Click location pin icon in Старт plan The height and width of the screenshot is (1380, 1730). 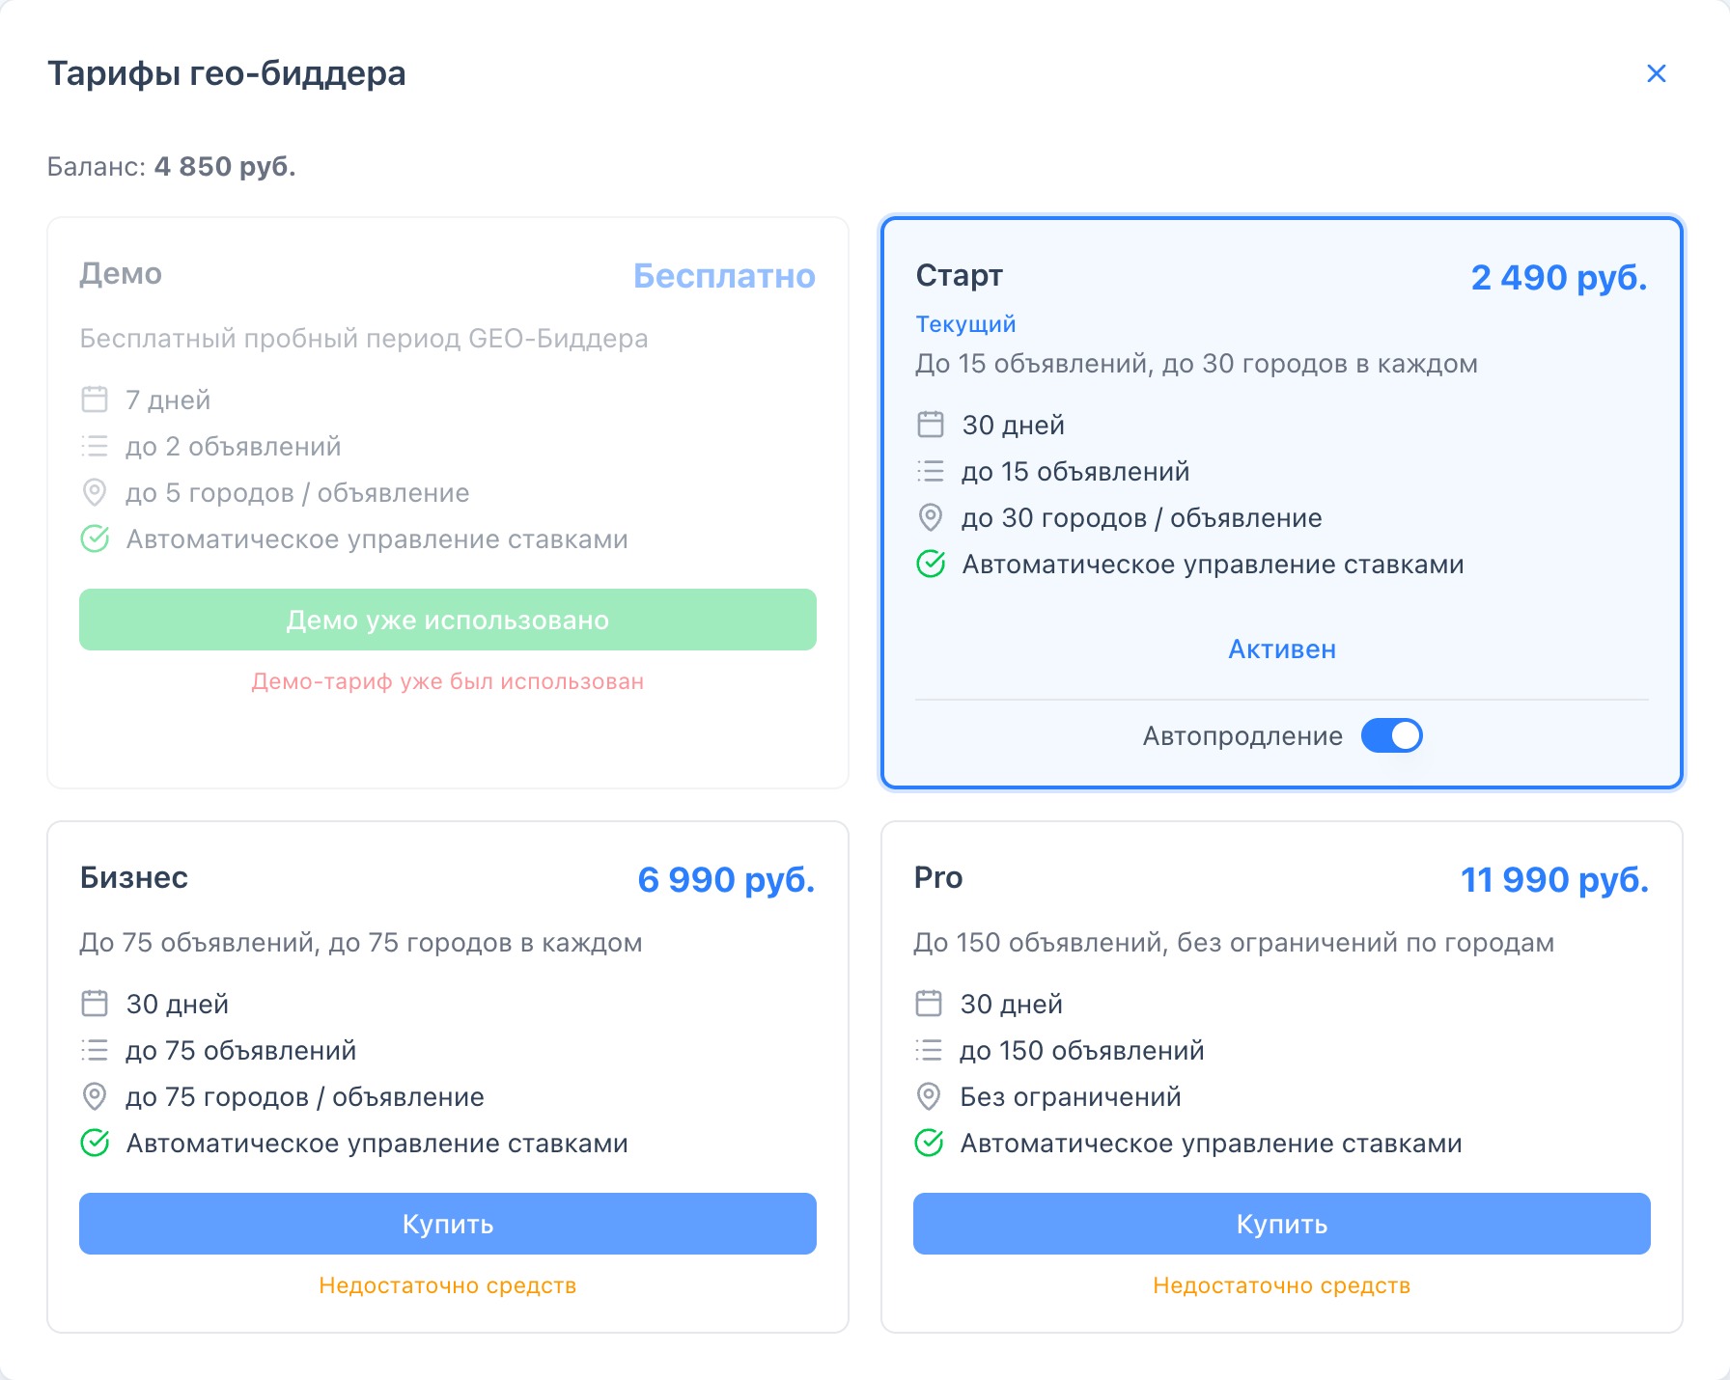(931, 517)
